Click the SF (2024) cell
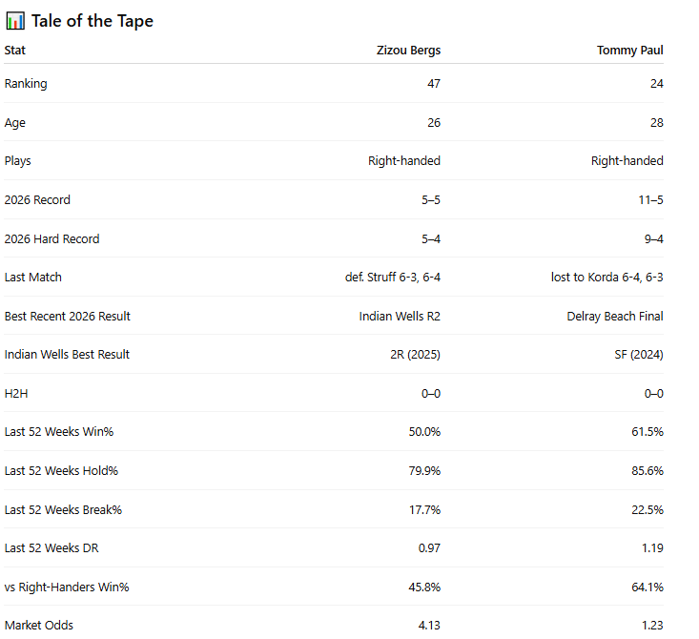Viewport: 699px width, 639px height. click(639, 355)
